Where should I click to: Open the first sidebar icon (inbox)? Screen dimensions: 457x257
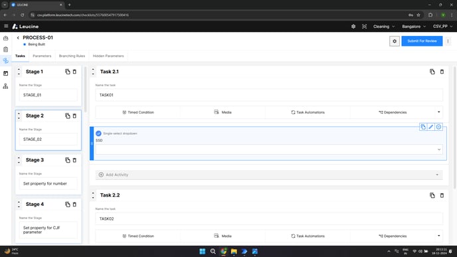pos(5,38)
